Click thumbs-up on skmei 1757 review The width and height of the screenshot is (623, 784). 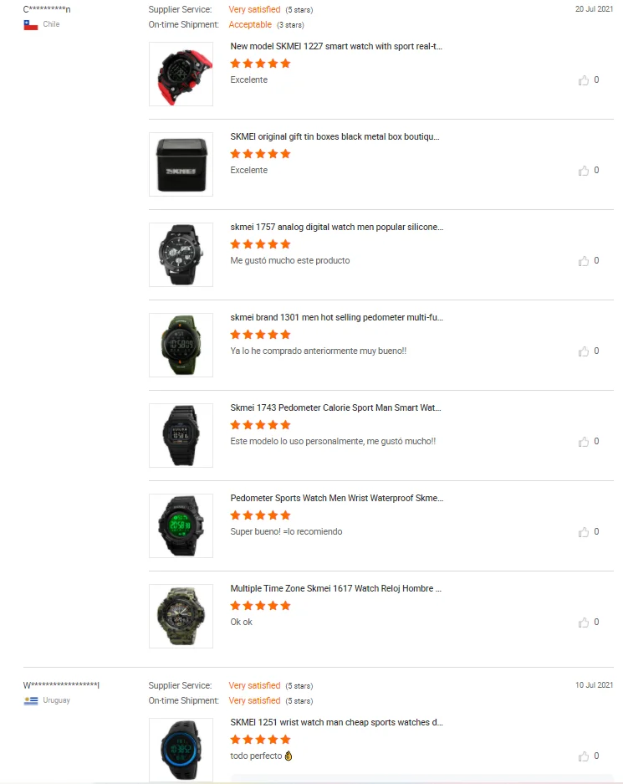tap(584, 261)
